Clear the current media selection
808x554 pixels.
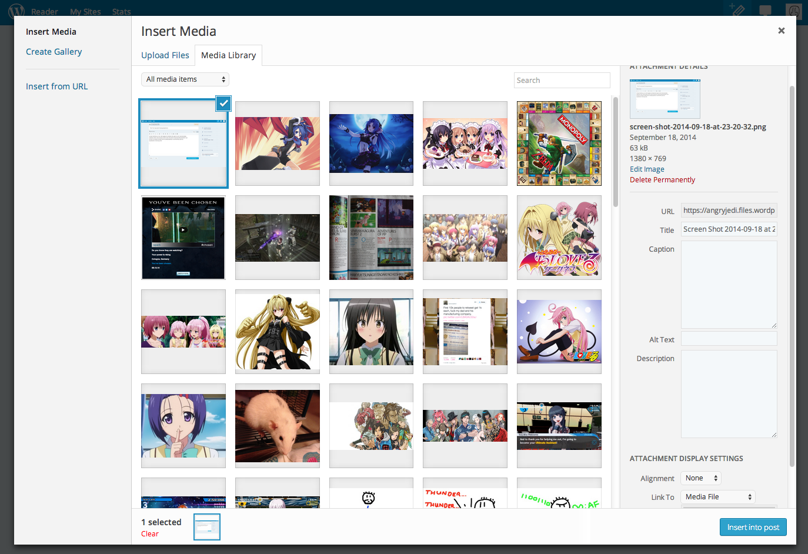click(149, 533)
